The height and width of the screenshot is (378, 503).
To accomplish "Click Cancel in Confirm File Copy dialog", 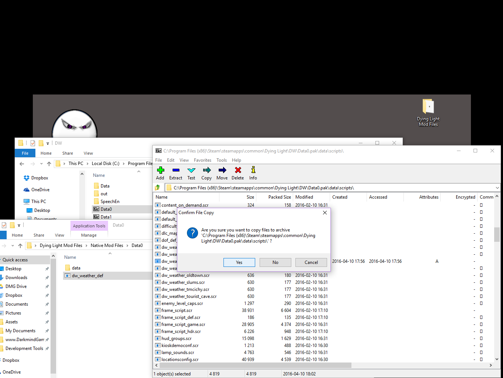I will tap(311, 262).
